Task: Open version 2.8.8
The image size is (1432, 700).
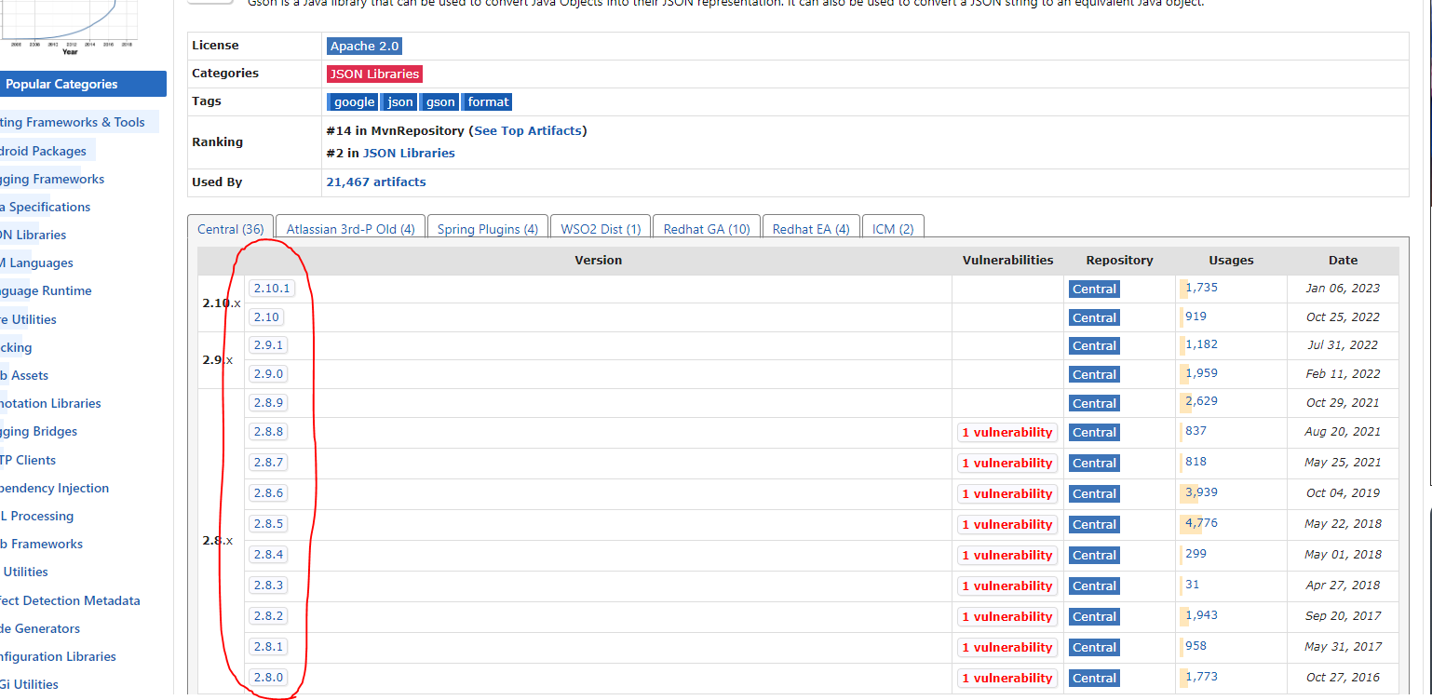Action: pyautogui.click(x=268, y=432)
